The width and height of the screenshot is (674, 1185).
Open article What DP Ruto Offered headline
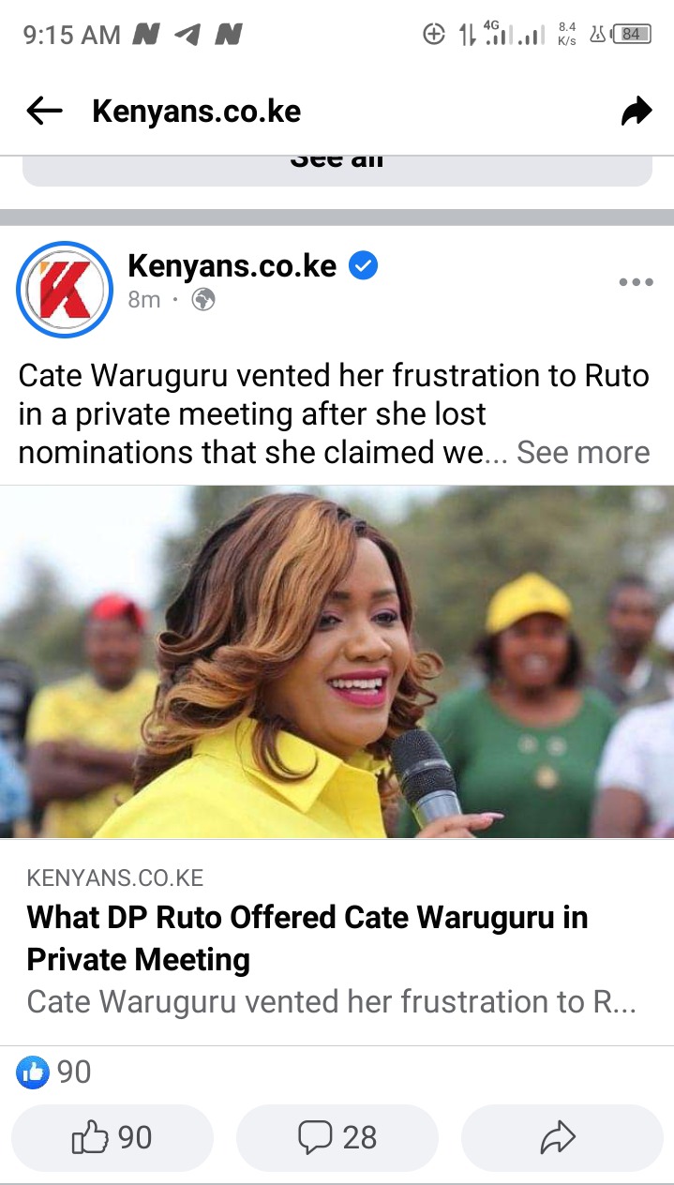click(x=307, y=937)
